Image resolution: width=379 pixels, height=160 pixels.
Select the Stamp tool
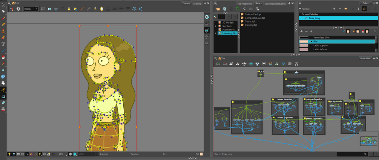point(3,31)
